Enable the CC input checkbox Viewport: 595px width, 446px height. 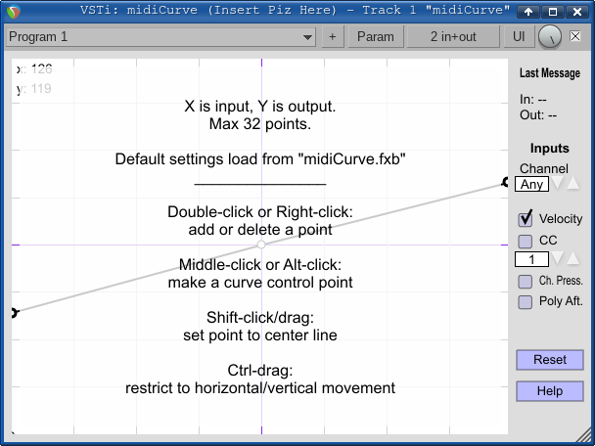526,241
